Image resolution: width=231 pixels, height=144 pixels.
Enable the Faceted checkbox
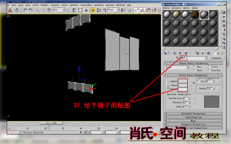click(209, 70)
